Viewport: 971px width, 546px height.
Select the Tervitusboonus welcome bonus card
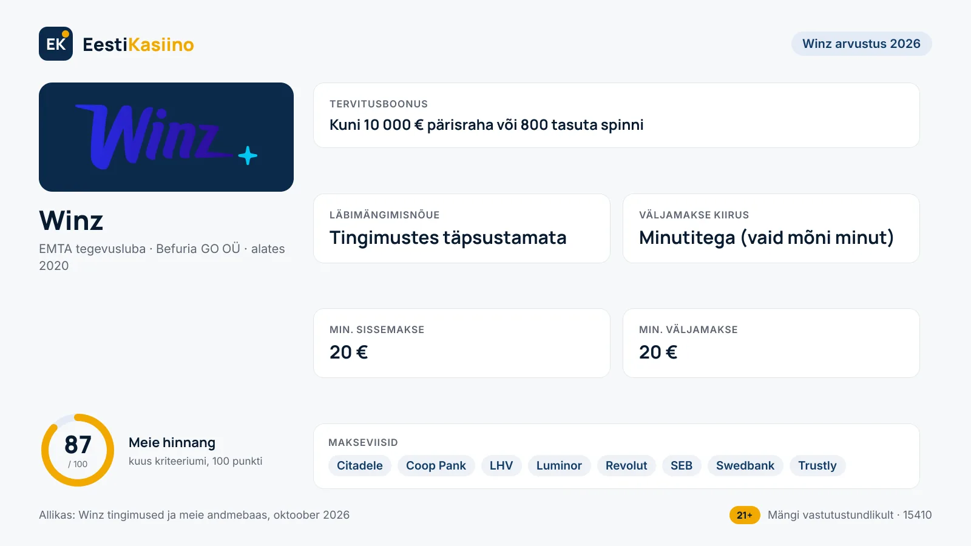click(617, 115)
